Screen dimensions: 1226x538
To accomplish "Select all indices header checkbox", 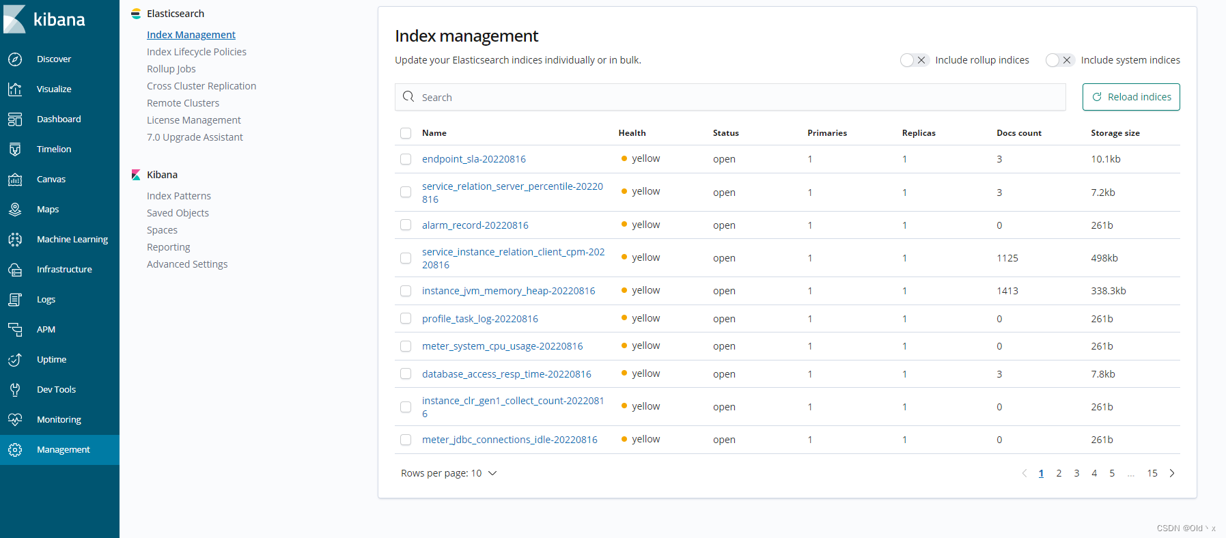I will point(406,133).
